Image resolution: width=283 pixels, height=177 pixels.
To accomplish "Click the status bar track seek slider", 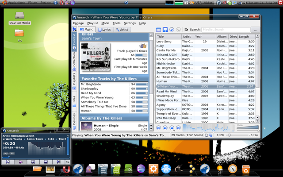I will [237, 135].
